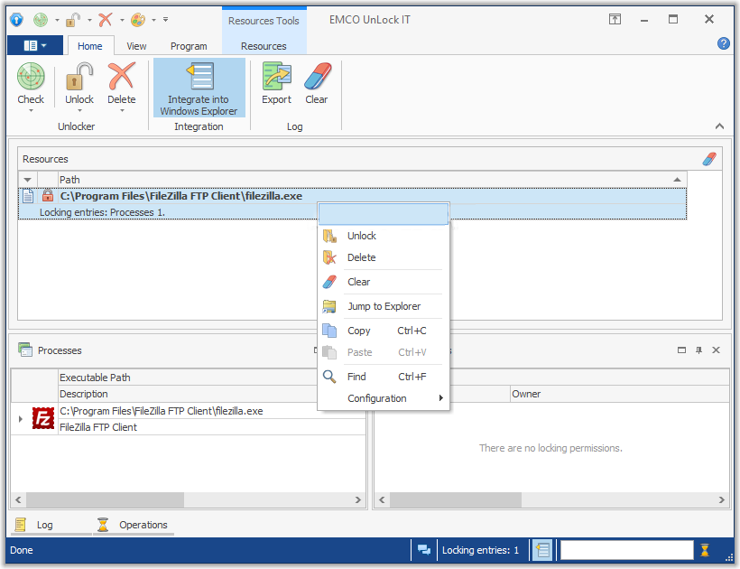
Task: Expand the filezilla.exe row in Processes panel
Action: [20, 418]
